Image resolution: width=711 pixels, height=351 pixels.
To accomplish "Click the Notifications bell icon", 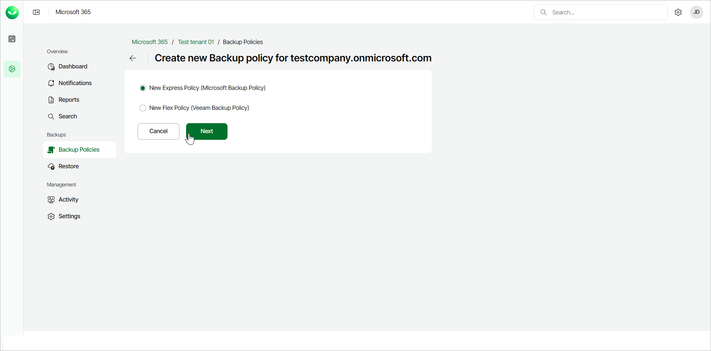I will tap(51, 83).
